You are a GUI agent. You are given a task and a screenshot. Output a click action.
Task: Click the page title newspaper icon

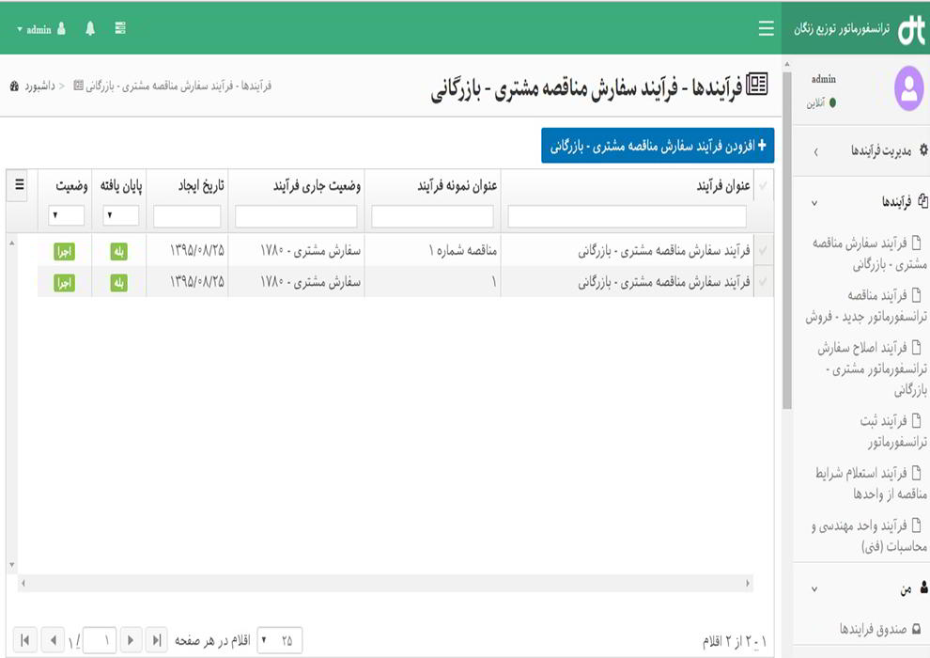757,85
